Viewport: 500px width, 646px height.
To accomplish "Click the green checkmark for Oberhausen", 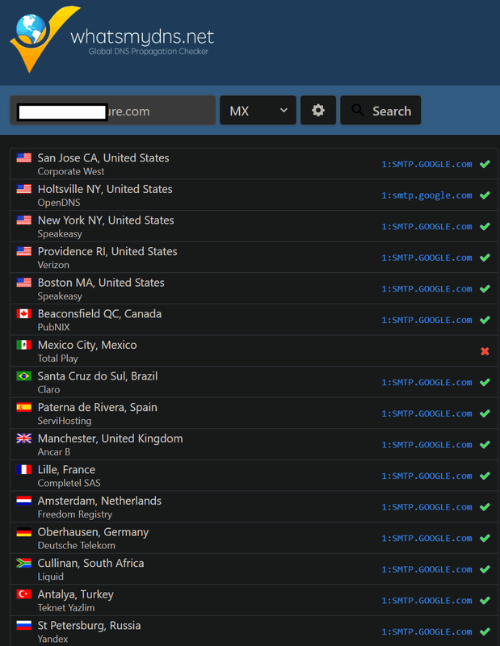I will [485, 539].
